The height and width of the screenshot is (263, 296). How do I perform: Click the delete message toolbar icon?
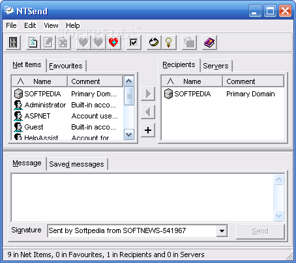[x=63, y=42]
